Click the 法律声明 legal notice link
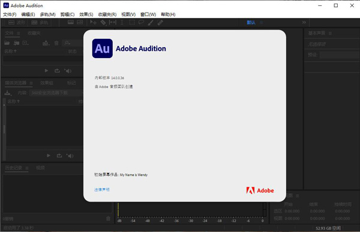Image resolution: width=360 pixels, height=232 pixels. (x=102, y=190)
